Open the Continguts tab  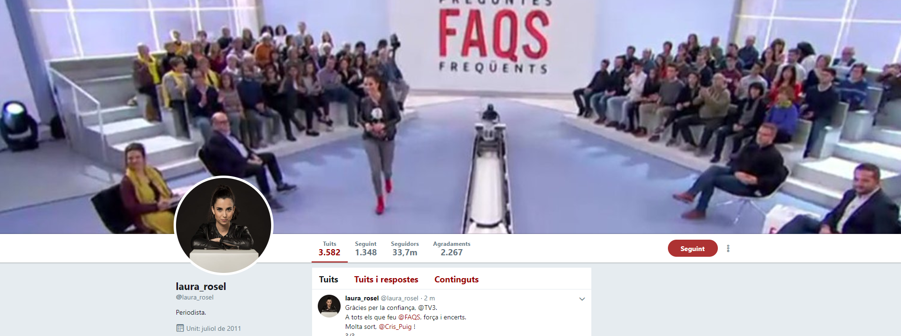(x=456, y=280)
